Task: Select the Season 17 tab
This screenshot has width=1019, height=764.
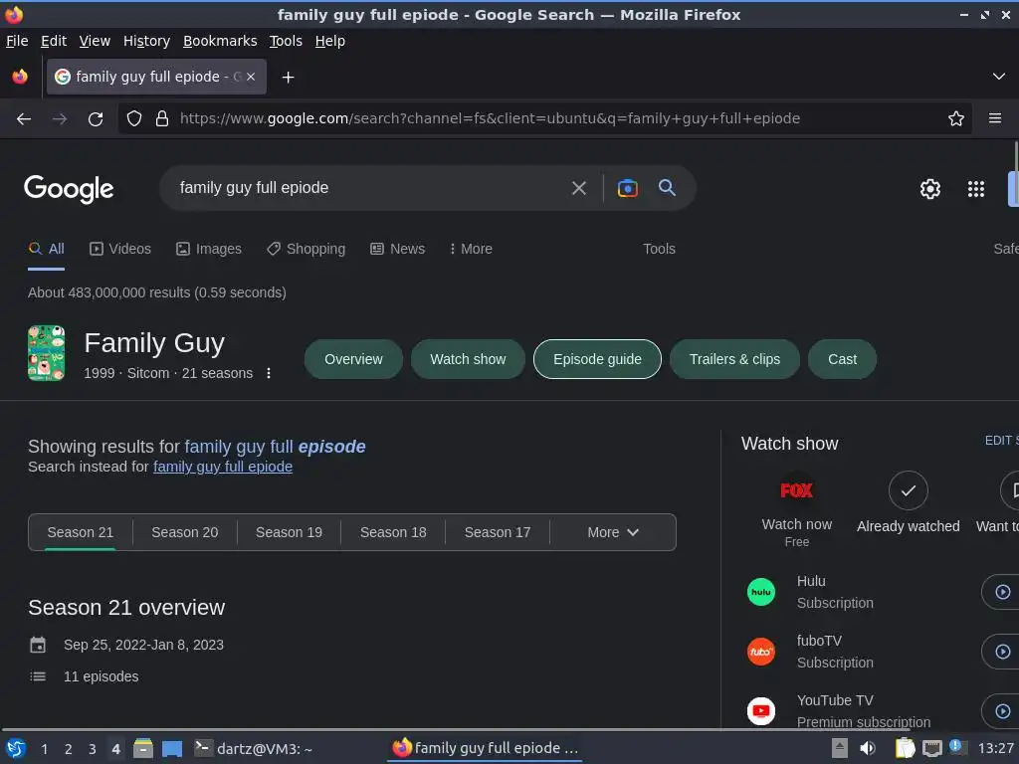Action: tap(498, 533)
